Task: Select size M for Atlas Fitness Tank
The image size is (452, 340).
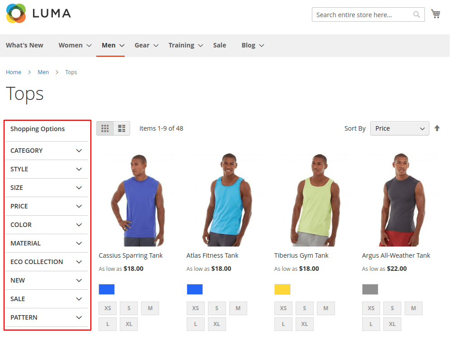Action: [238, 308]
